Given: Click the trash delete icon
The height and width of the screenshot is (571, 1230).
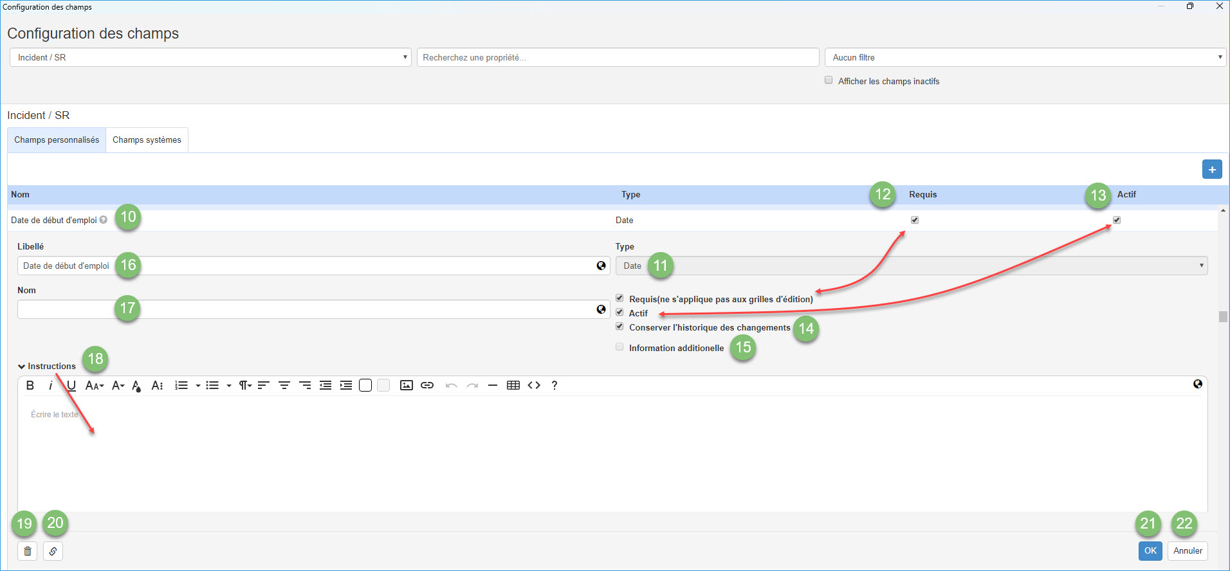Looking at the screenshot, I should 27,551.
